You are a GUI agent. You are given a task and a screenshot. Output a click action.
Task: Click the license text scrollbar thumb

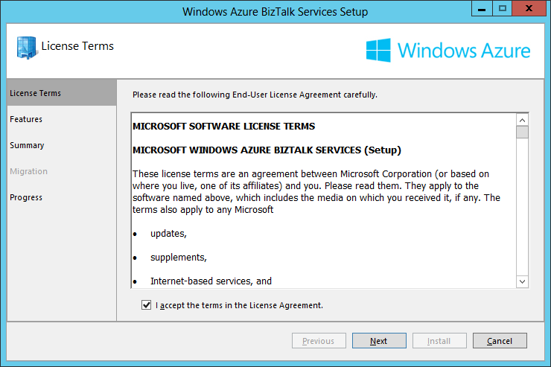(522, 133)
